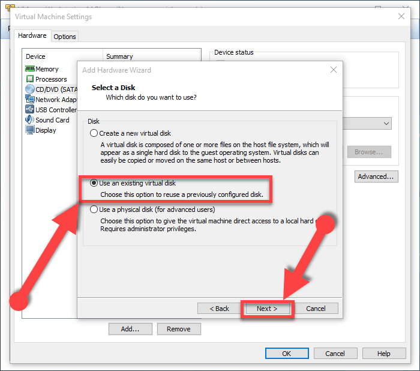This screenshot has height=371, width=420.
Task: Switch to the Options tab
Action: (x=65, y=37)
